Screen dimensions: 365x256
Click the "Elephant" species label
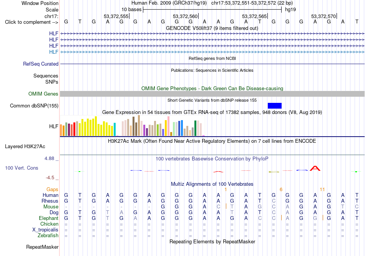48,218
